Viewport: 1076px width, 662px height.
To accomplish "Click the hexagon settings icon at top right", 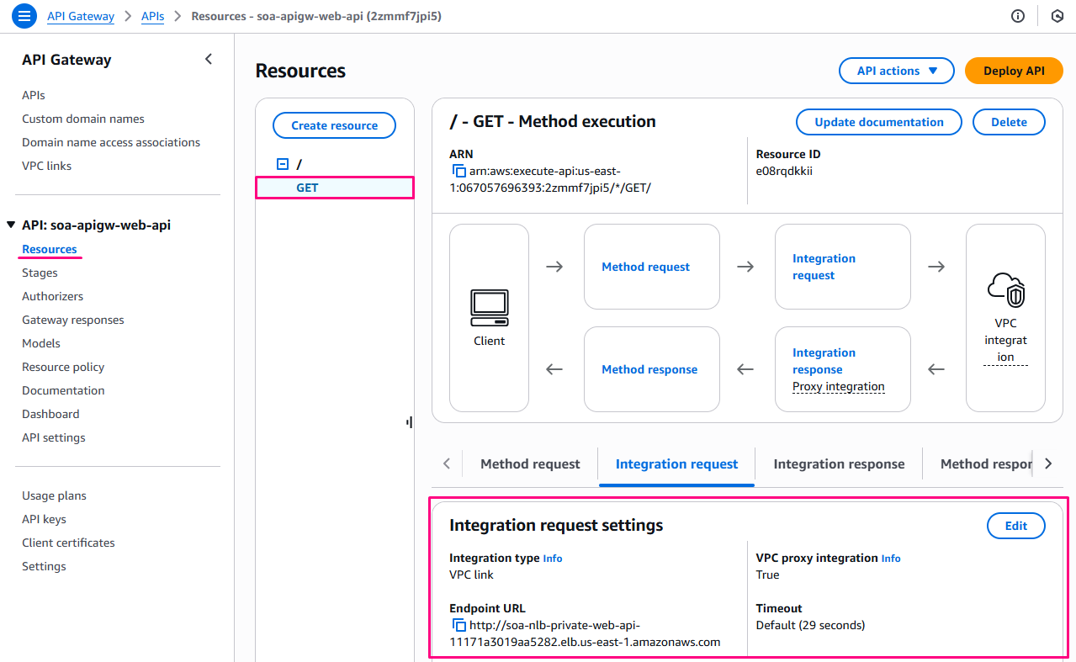I will (1057, 16).
